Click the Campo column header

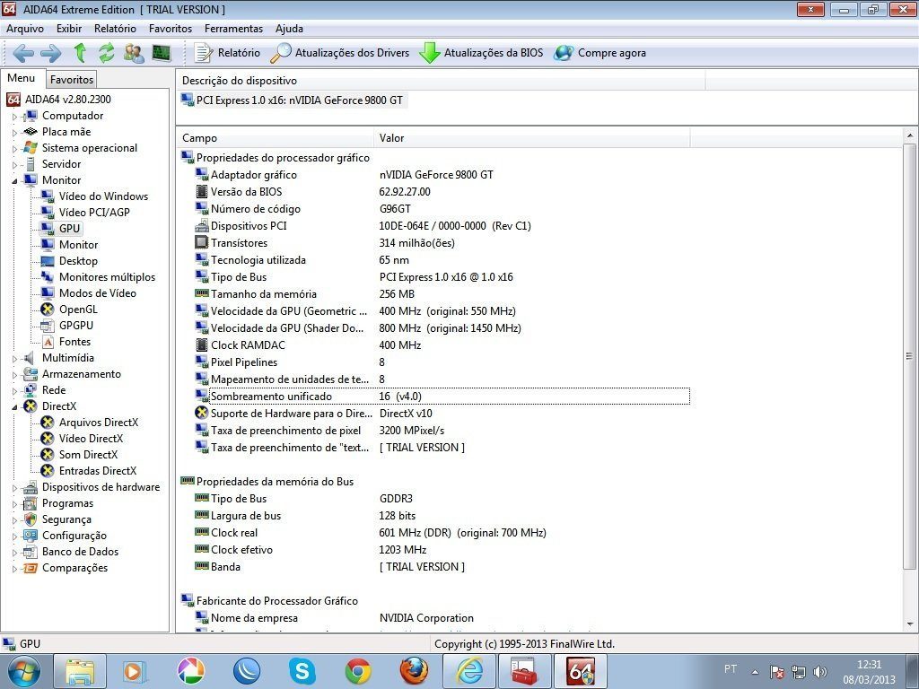tap(275, 138)
